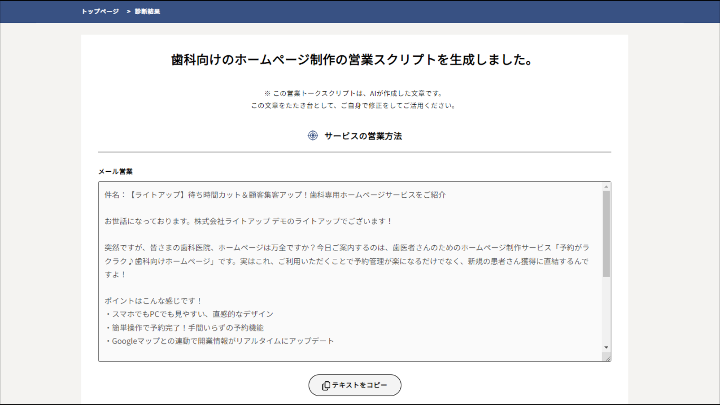The height and width of the screenshot is (405, 720).
Task: Click the copy icon in テキストをコピー button
Action: click(x=326, y=385)
